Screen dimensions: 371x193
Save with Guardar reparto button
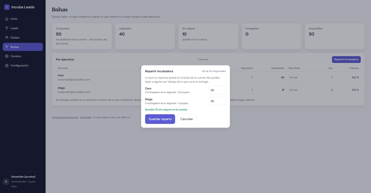pos(160,119)
